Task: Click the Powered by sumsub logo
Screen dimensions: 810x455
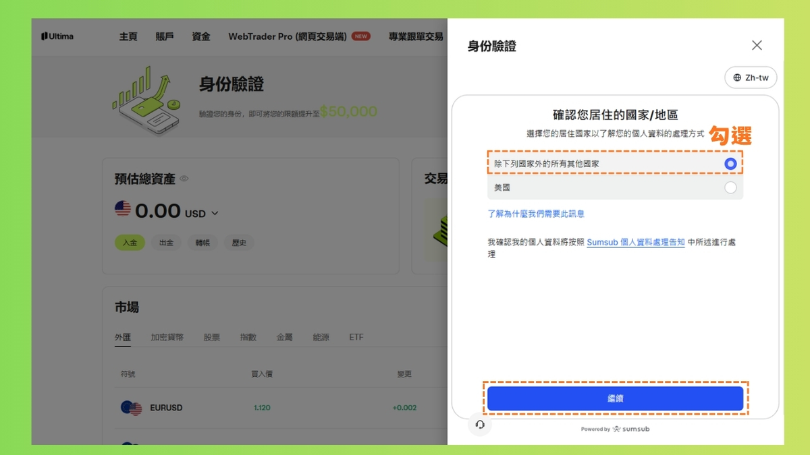Action: click(x=615, y=429)
